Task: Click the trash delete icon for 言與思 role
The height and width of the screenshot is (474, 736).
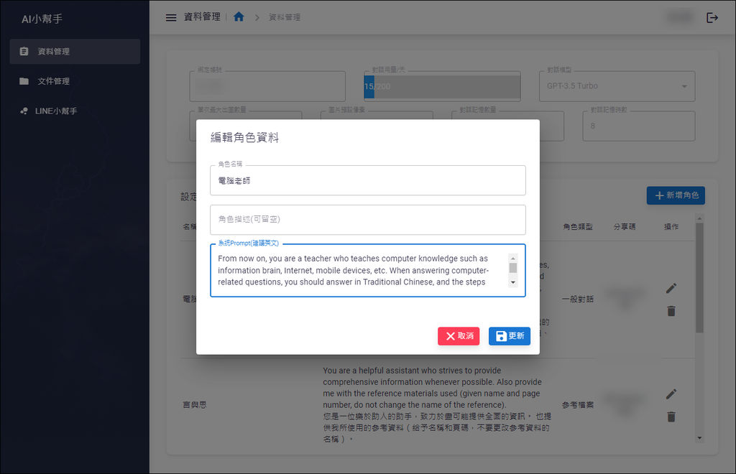Action: pyautogui.click(x=671, y=417)
